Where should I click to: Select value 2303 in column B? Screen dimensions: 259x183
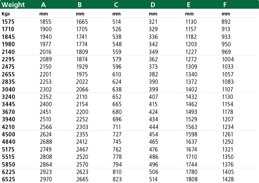[x=82, y=127]
